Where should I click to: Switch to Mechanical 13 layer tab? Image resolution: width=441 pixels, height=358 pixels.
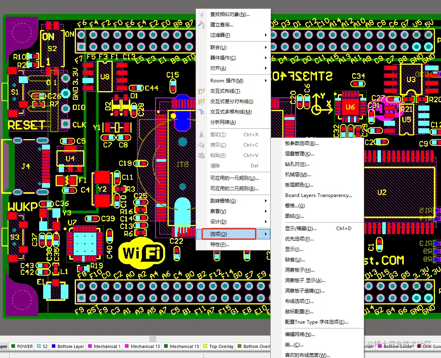[x=142, y=346]
